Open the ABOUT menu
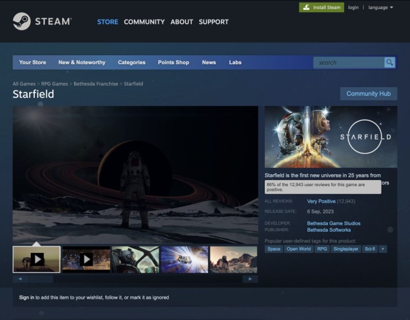This screenshot has height=320, width=410. pyautogui.click(x=182, y=22)
